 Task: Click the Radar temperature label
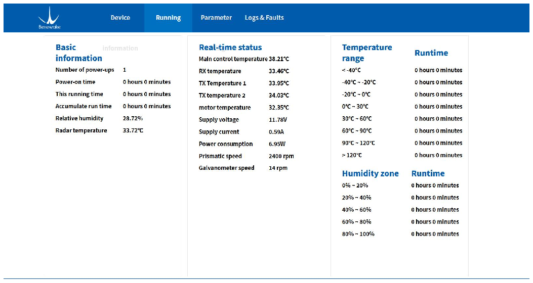(81, 131)
